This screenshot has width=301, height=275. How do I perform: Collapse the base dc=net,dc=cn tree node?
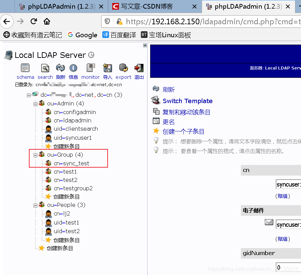pyautogui.click(x=29, y=95)
